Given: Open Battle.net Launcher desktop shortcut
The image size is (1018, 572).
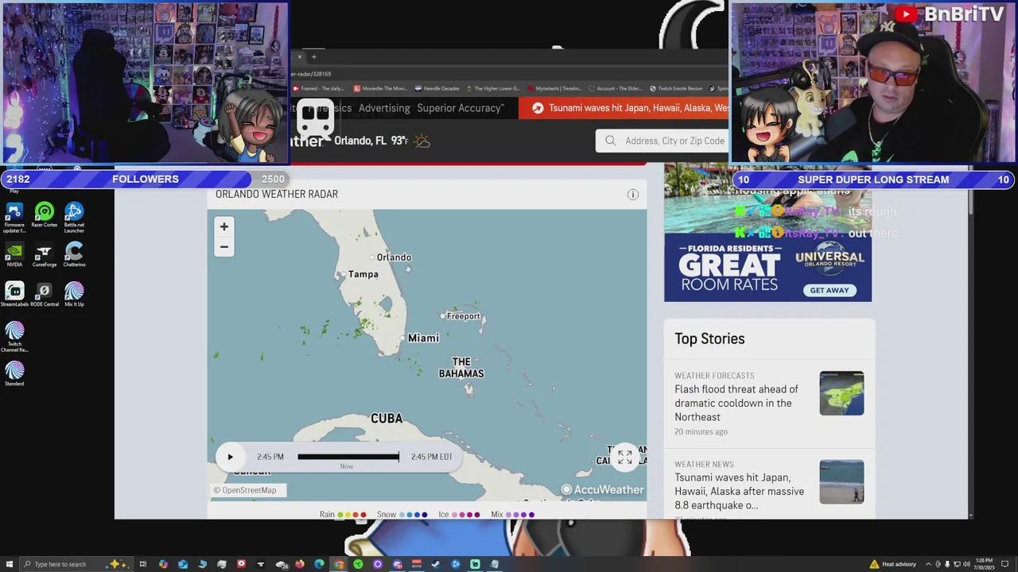Looking at the screenshot, I should pyautogui.click(x=74, y=218).
